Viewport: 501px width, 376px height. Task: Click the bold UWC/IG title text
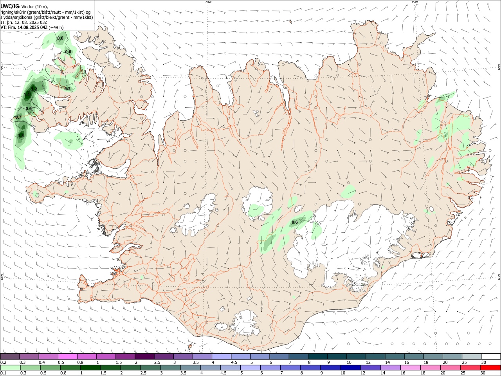[9, 7]
